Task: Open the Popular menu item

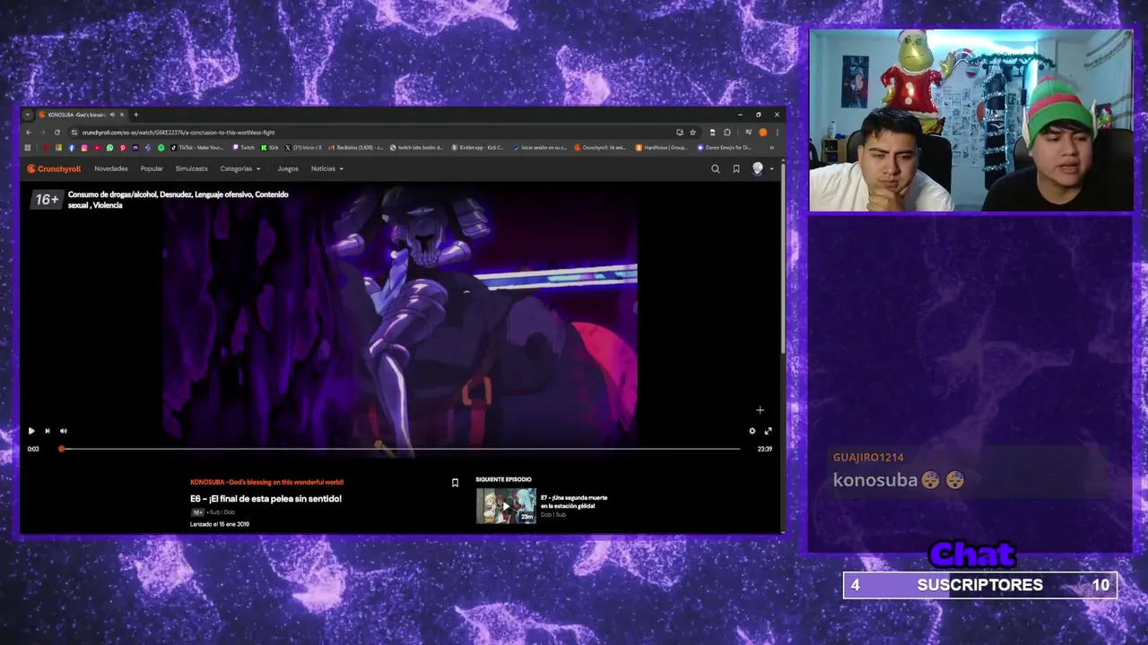Action: [152, 168]
